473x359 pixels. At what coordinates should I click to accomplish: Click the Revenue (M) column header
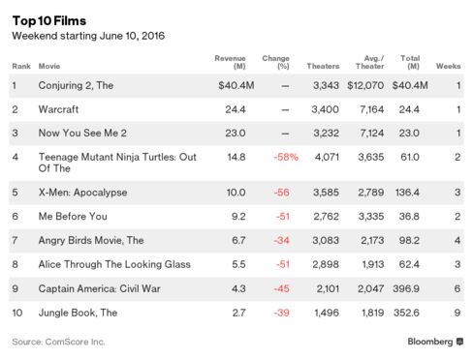(x=230, y=62)
